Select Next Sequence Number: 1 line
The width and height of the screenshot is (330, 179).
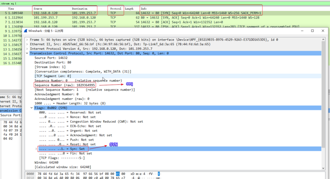pos(85,90)
